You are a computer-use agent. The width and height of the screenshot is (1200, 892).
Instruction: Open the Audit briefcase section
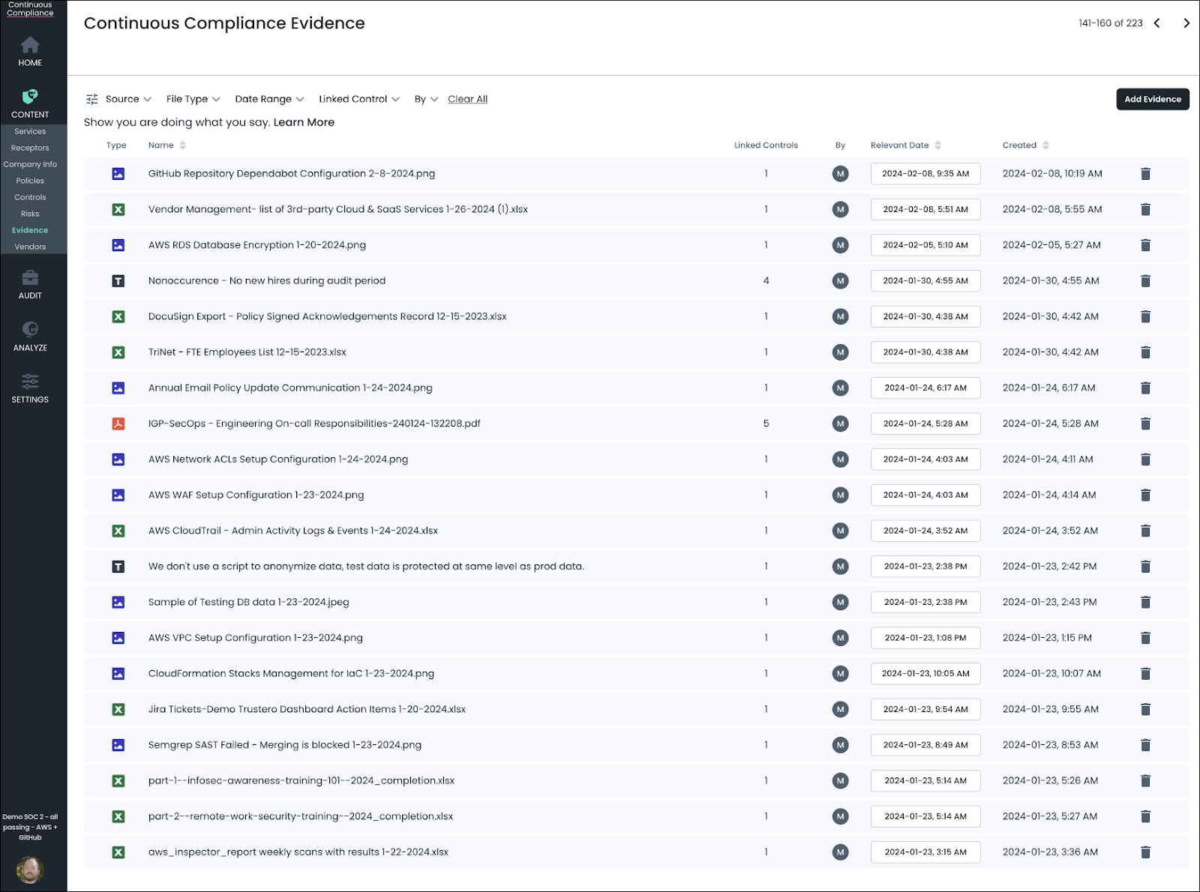(30, 284)
